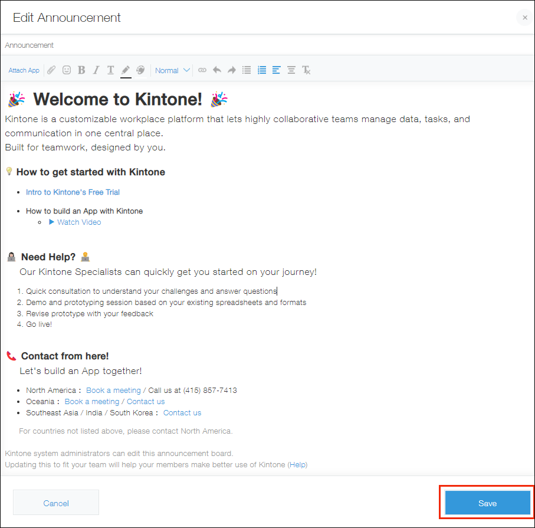Open the background color palette tool
The height and width of the screenshot is (528, 535).
140,70
